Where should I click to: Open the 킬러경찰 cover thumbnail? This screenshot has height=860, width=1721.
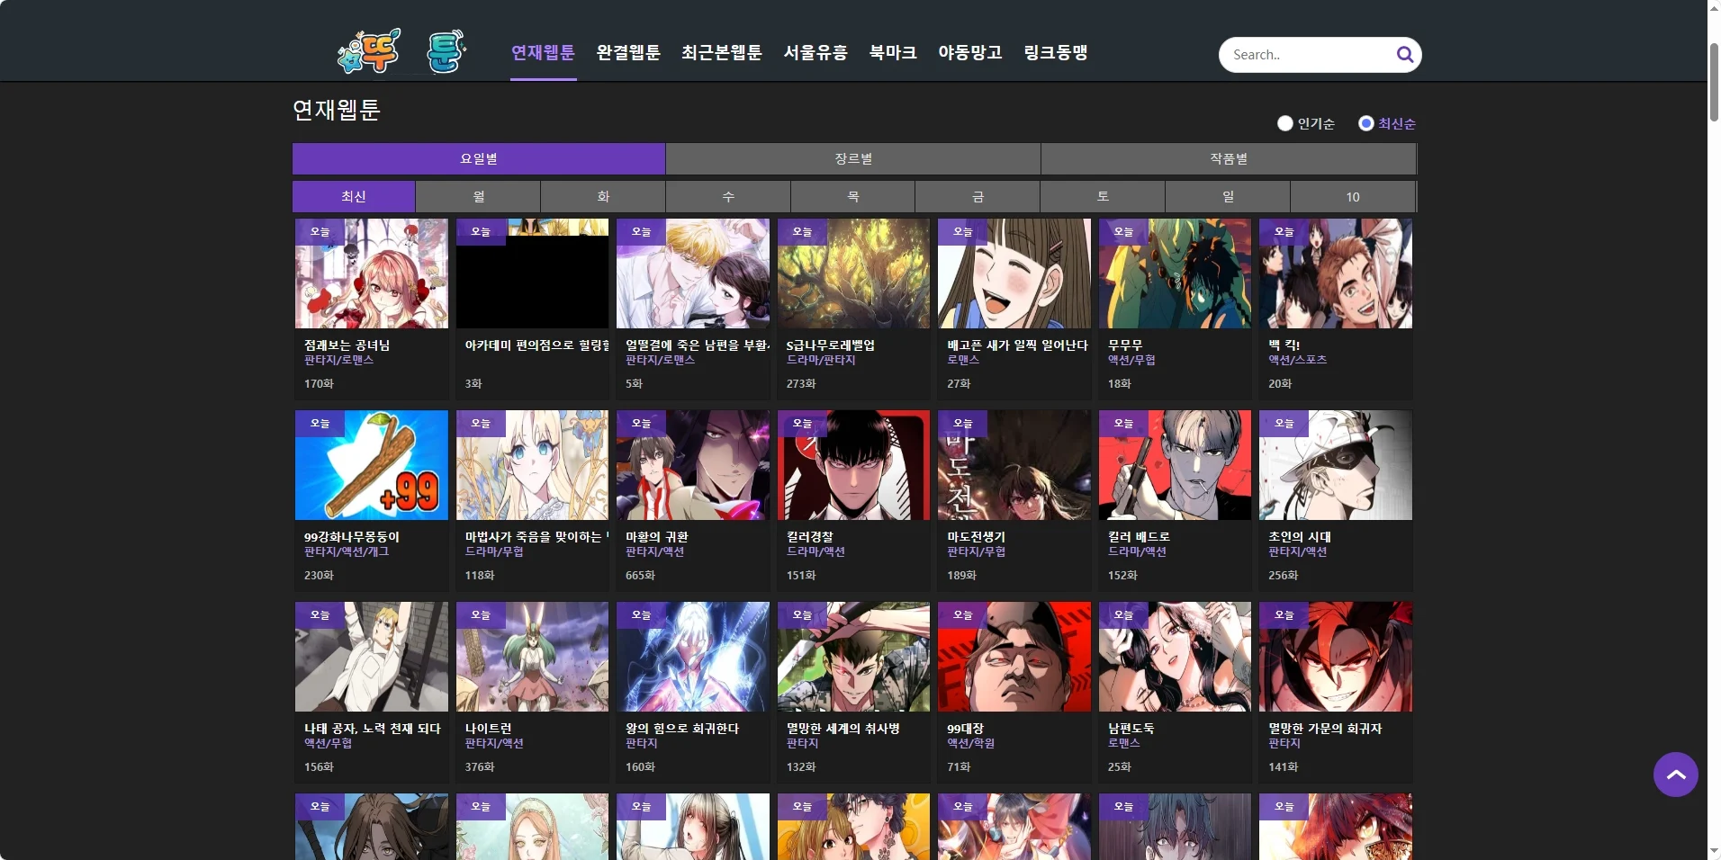[x=853, y=465]
